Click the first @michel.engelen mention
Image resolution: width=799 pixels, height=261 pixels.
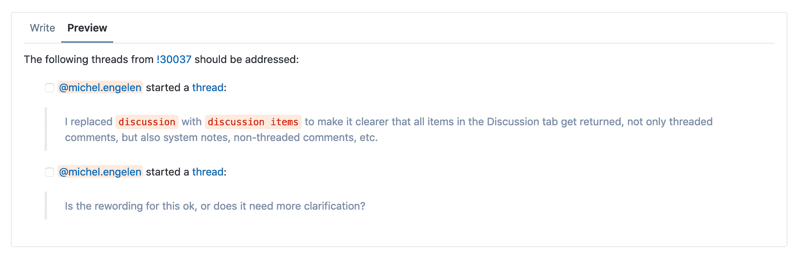click(100, 87)
